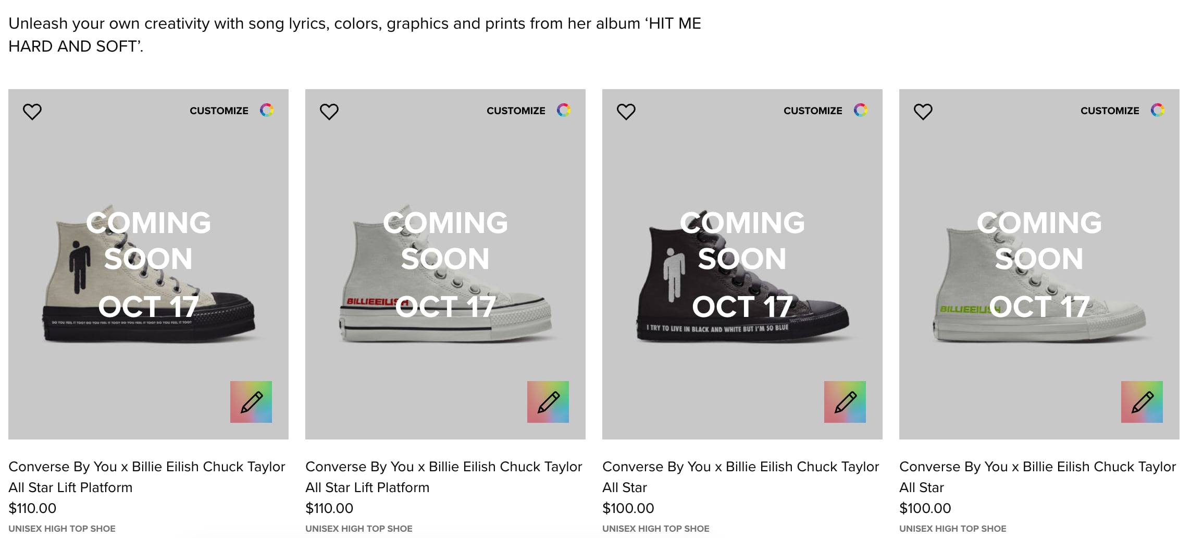Toggle wishlist heart on green-text white All Star
Image resolution: width=1191 pixels, height=538 pixels.
point(923,112)
